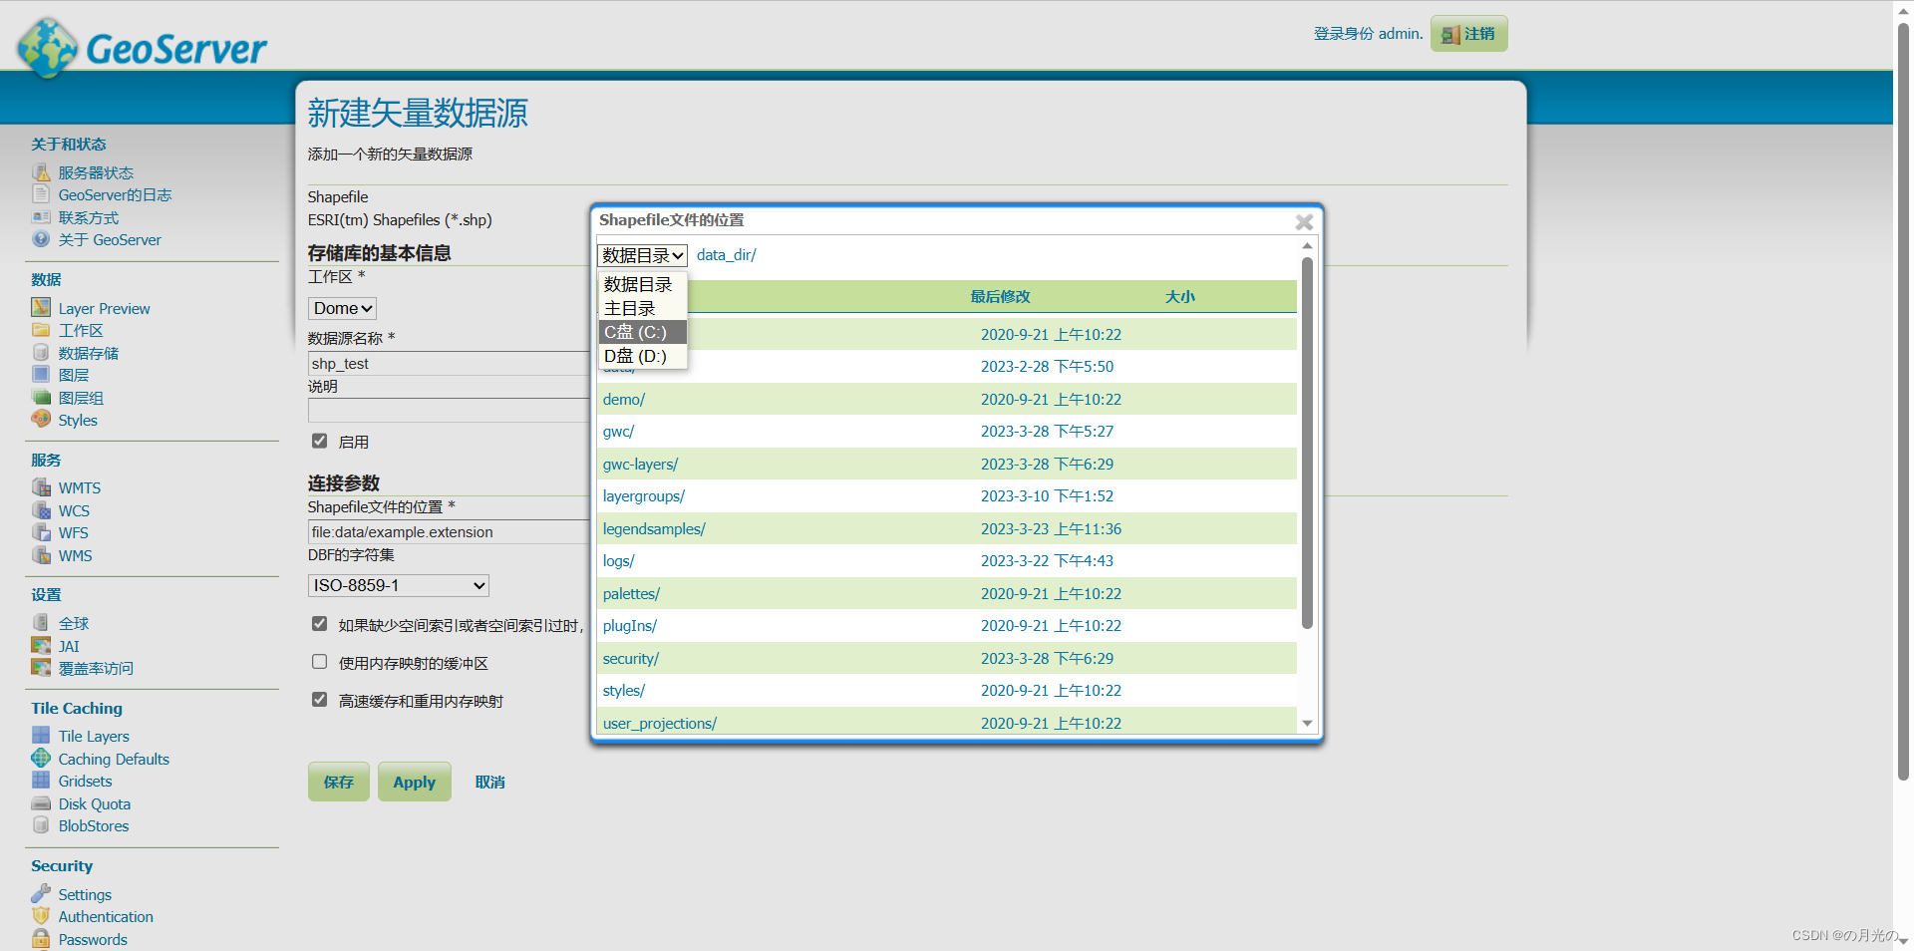The height and width of the screenshot is (951, 1914).
Task: Click the 图层组 layer group icon
Action: pos(41,398)
